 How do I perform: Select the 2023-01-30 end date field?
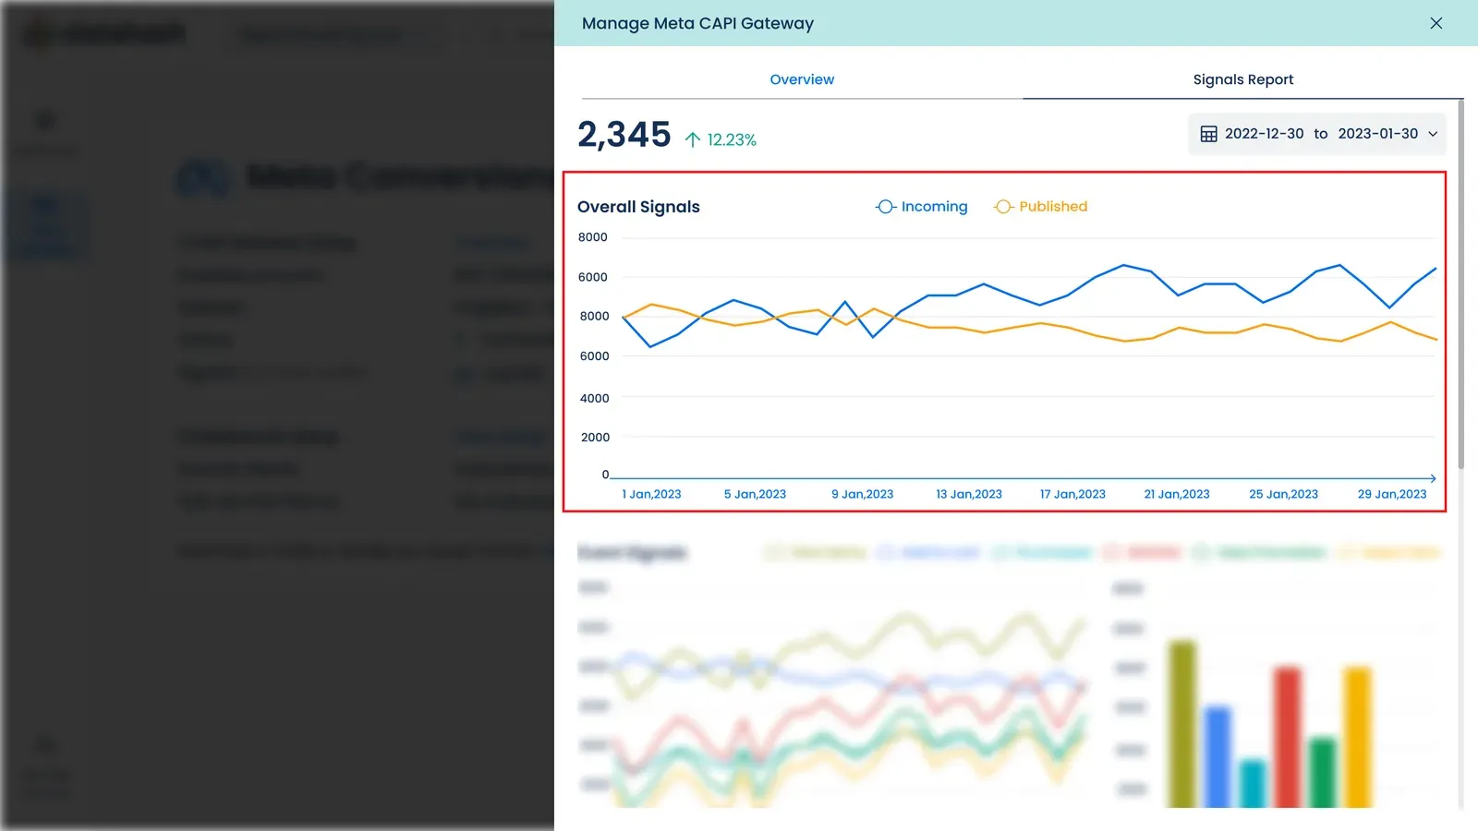1377,134
